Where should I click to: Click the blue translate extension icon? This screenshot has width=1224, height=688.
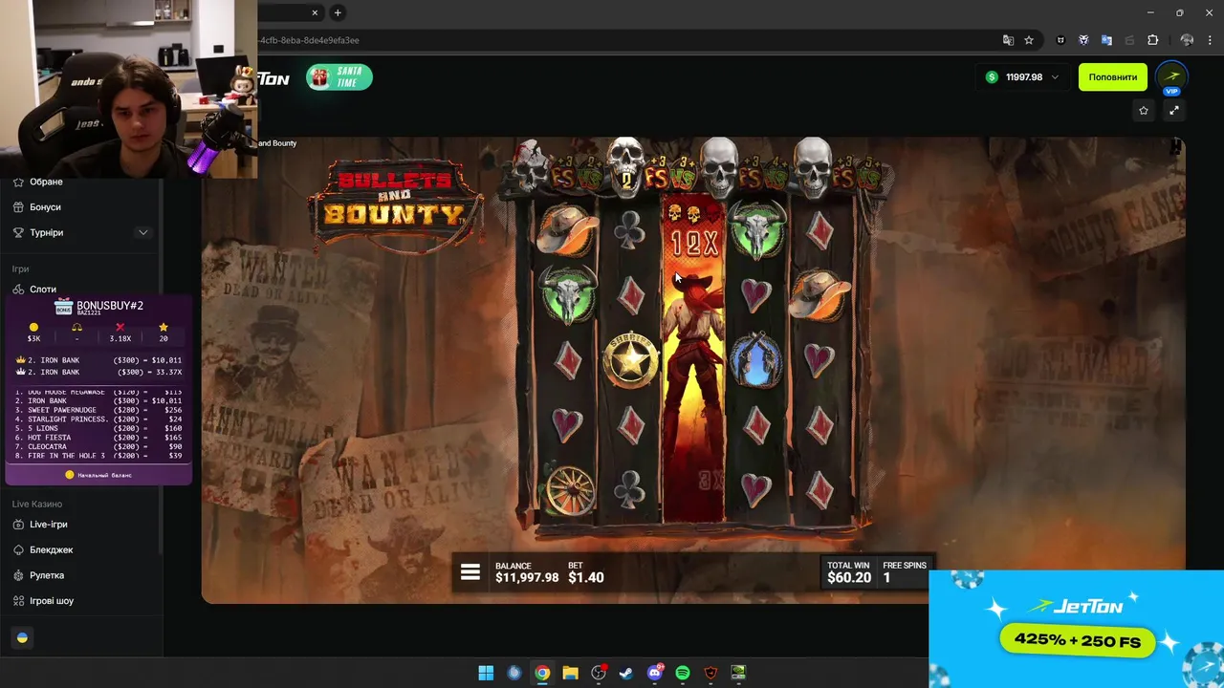tap(1106, 40)
